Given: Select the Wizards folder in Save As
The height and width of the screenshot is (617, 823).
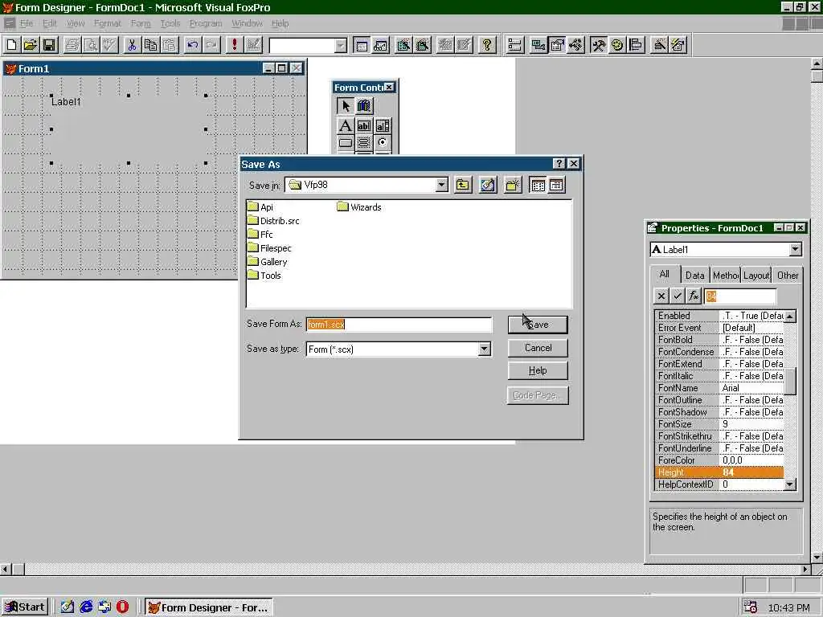Looking at the screenshot, I should 359,207.
